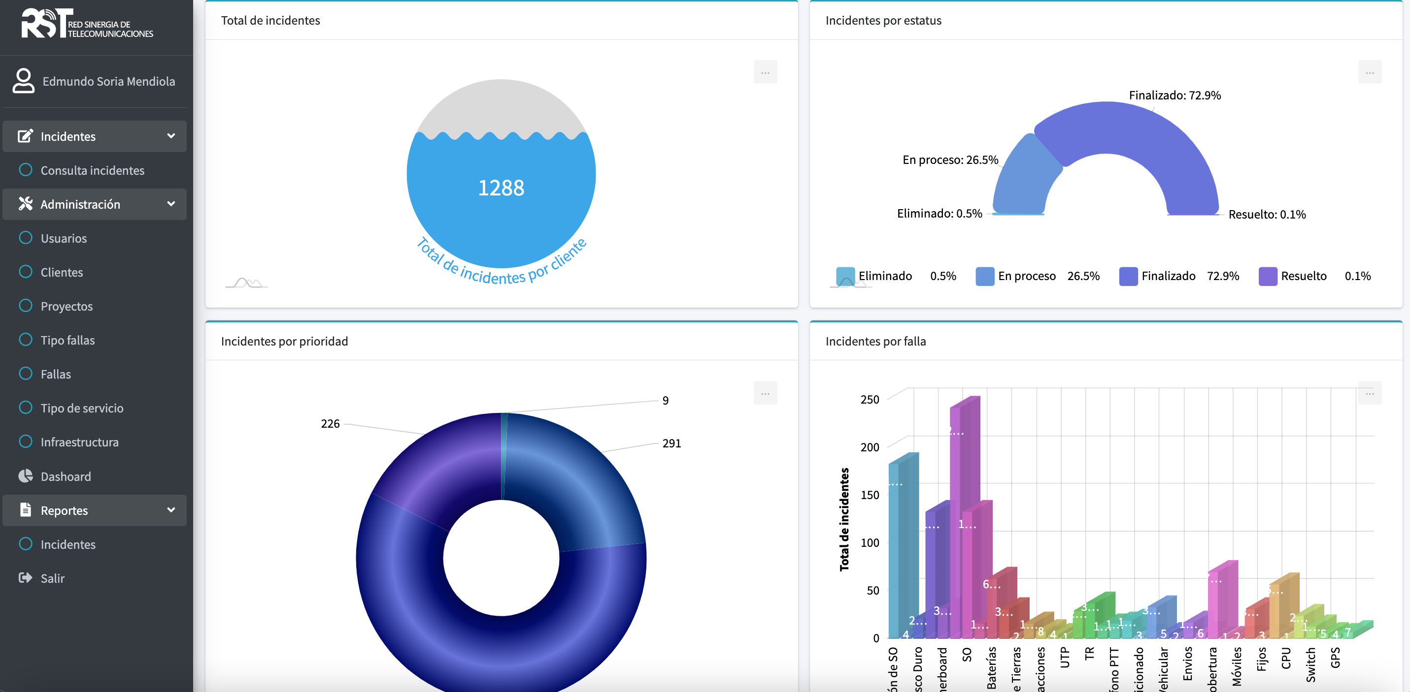This screenshot has height=692, width=1410.
Task: Click the Finalizado: 72.9% chart label
Action: 1175,95
